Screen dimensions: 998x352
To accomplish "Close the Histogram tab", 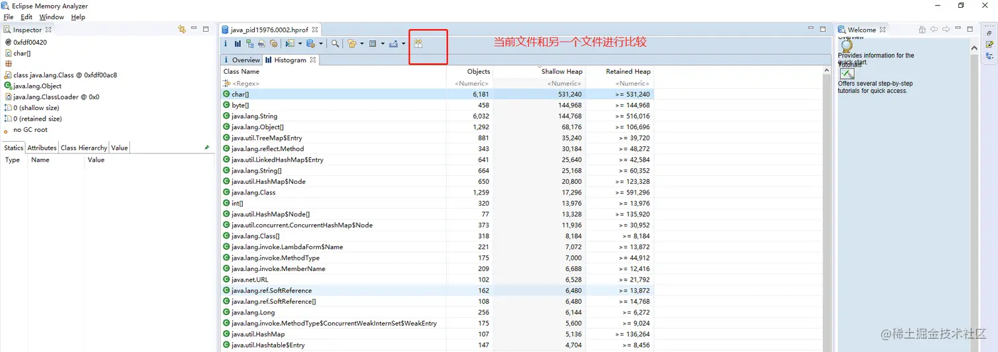I will point(313,60).
